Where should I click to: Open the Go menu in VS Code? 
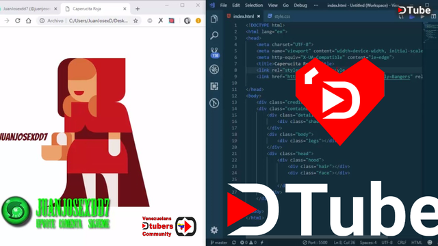pyautogui.click(x=286, y=5)
